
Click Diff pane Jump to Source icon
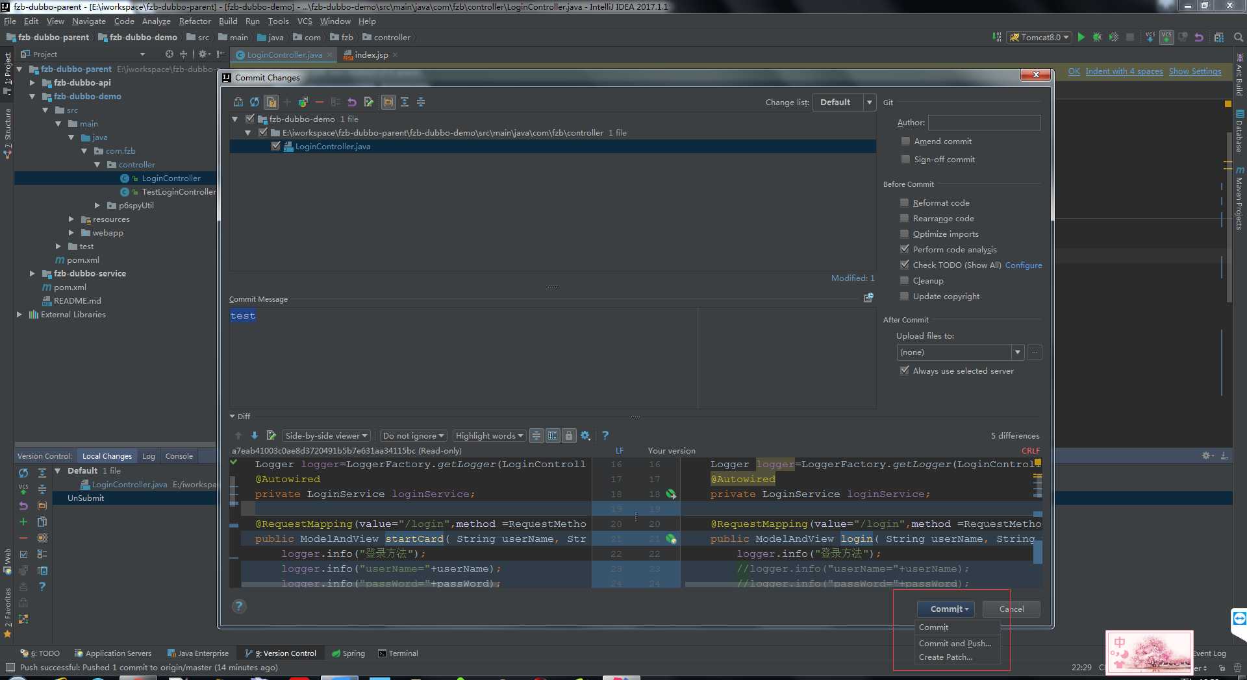coord(271,435)
